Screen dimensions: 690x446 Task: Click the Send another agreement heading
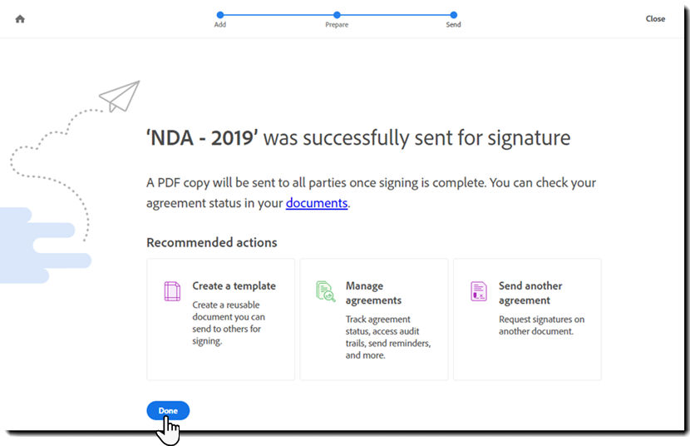(x=530, y=293)
